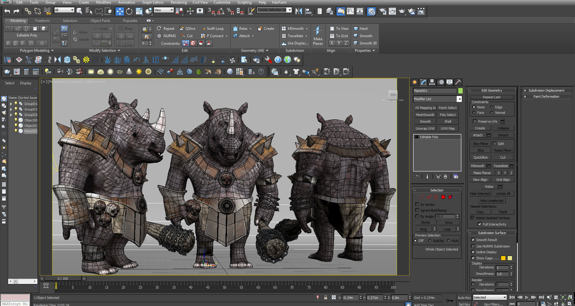The image size is (575, 306).
Task: Click the Plane001 object name field
Action: click(x=435, y=91)
